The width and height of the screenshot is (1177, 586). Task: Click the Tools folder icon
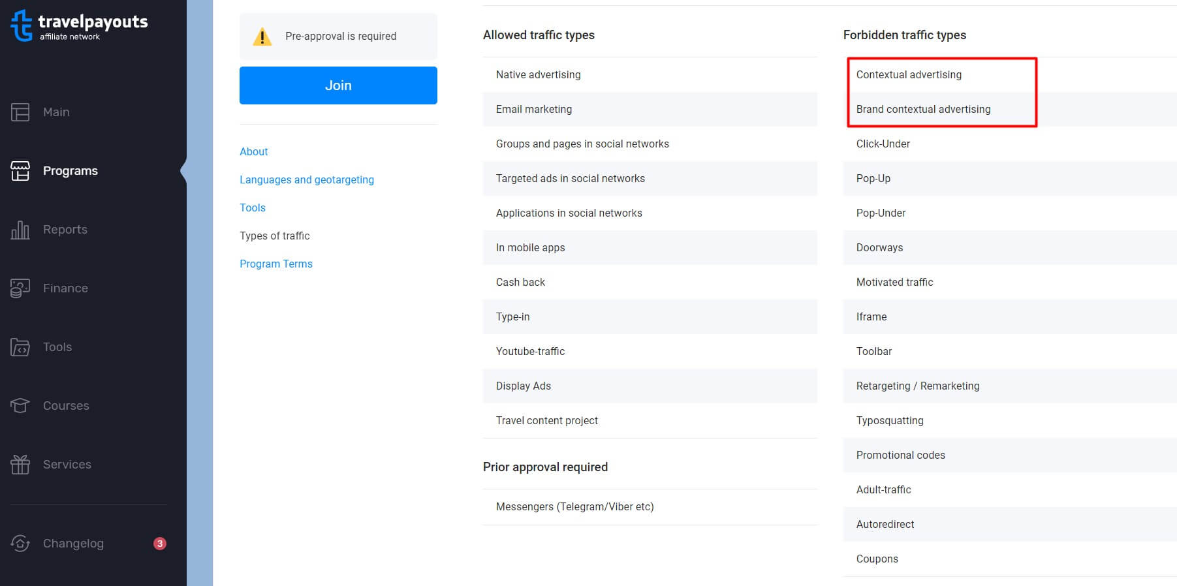coord(20,347)
